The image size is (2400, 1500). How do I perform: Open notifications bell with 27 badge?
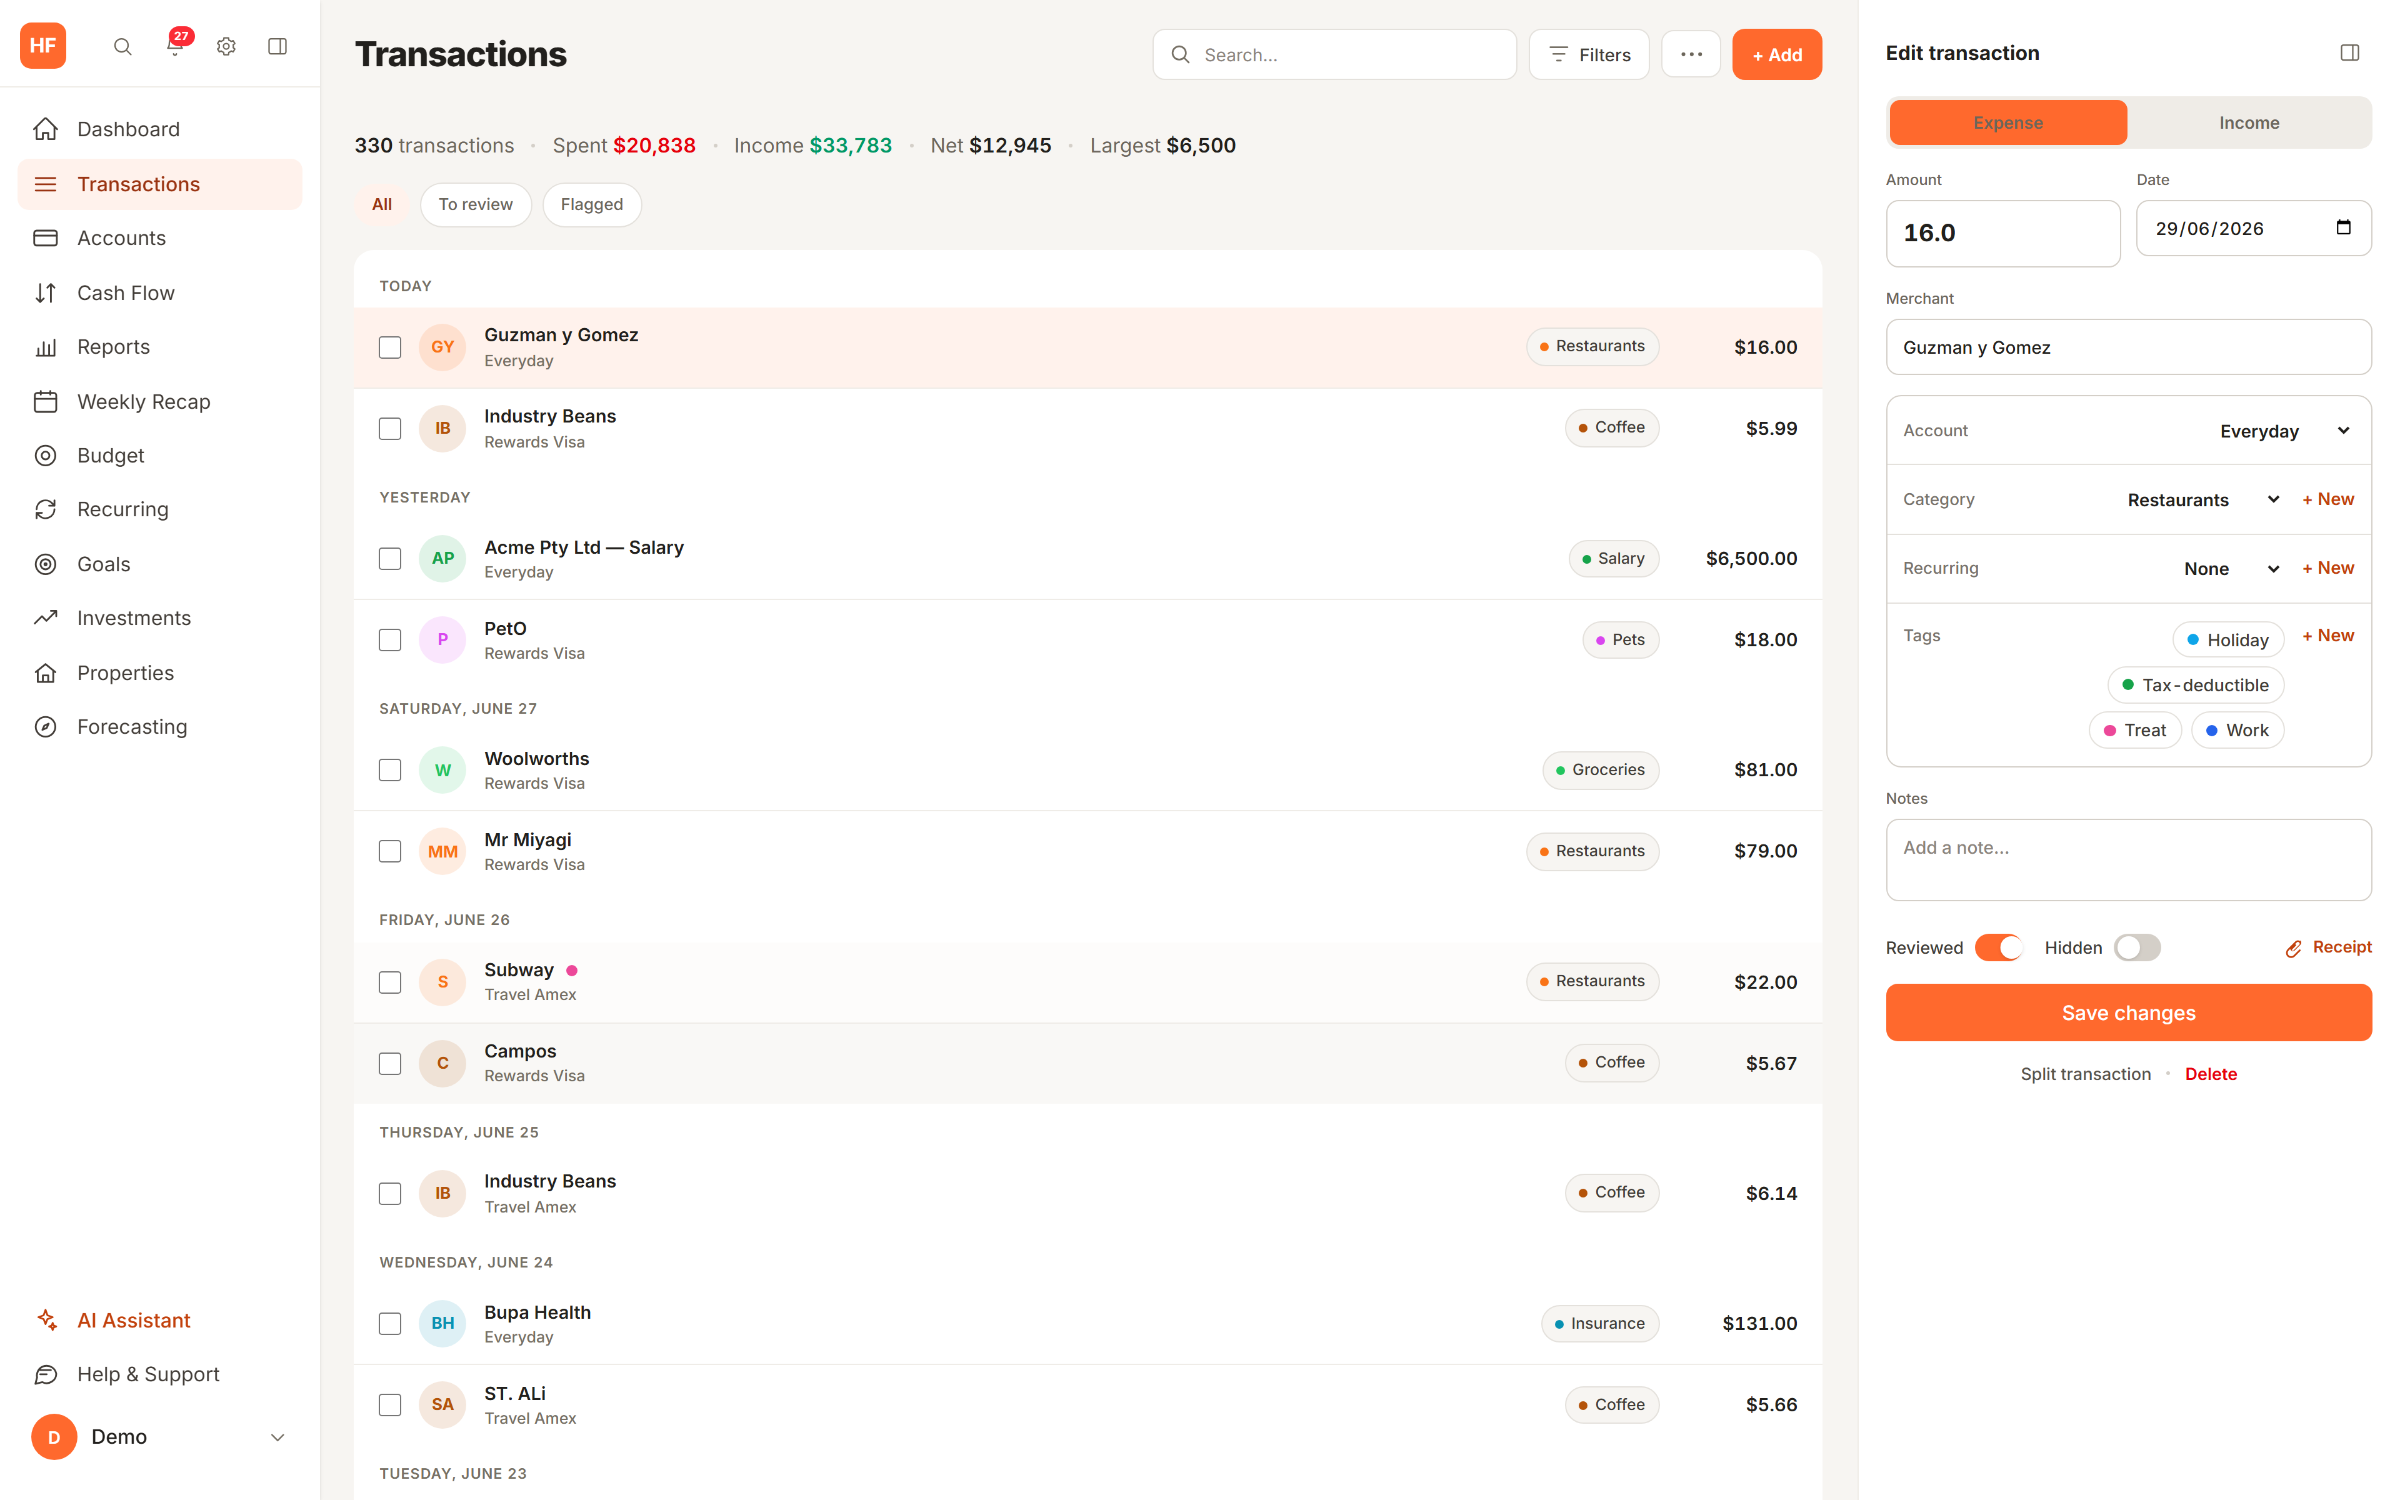pyautogui.click(x=174, y=46)
